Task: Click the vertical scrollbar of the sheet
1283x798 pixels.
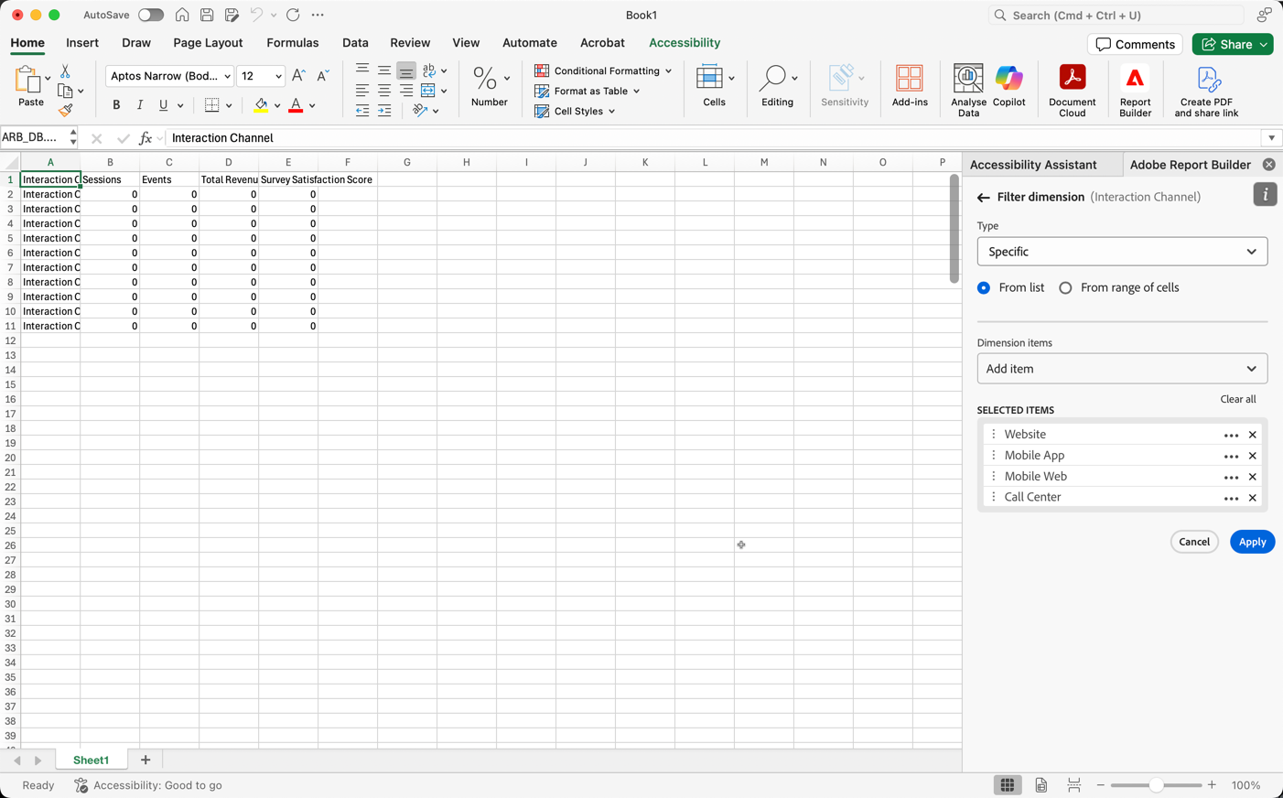Action: click(x=954, y=229)
